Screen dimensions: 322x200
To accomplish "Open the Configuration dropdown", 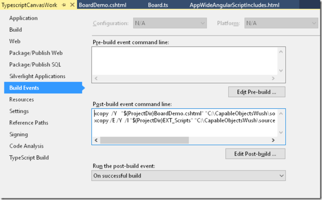I will [x=170, y=23].
